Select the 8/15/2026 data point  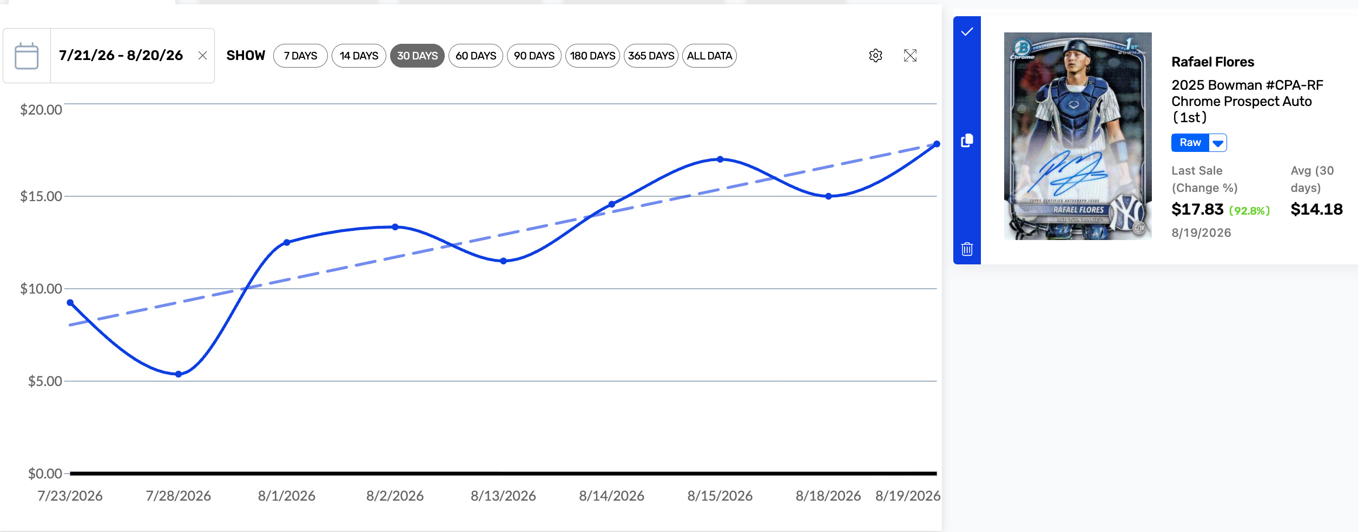point(720,159)
